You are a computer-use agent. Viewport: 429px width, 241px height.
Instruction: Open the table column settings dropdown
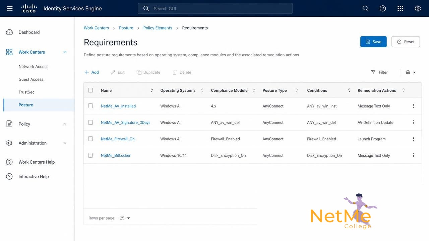(x=411, y=72)
